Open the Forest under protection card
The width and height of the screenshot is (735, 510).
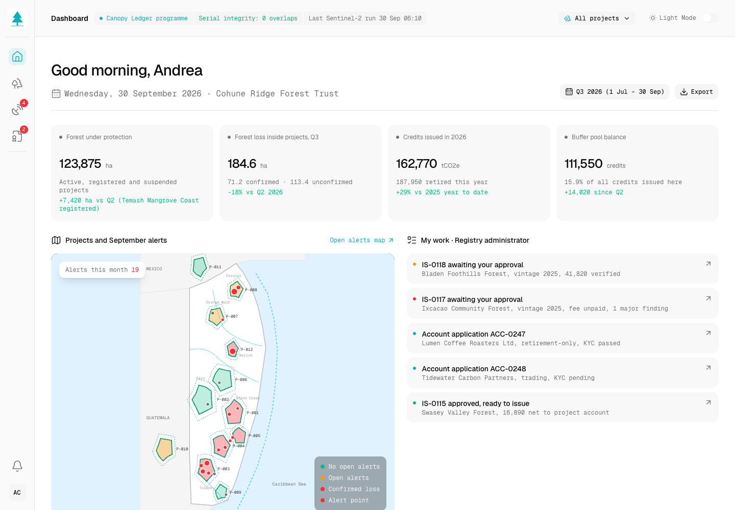coord(132,173)
